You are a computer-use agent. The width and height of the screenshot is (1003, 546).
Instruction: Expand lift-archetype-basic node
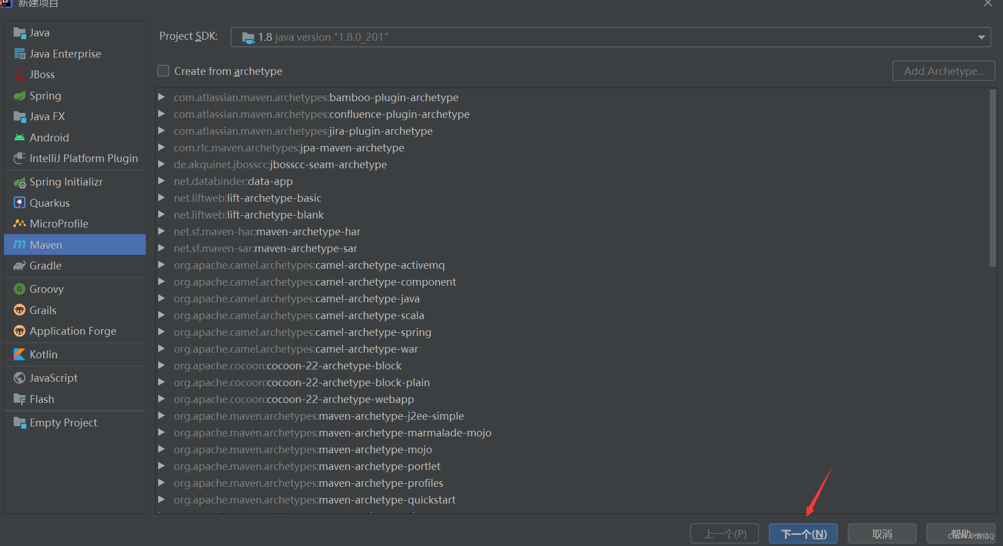click(x=162, y=198)
